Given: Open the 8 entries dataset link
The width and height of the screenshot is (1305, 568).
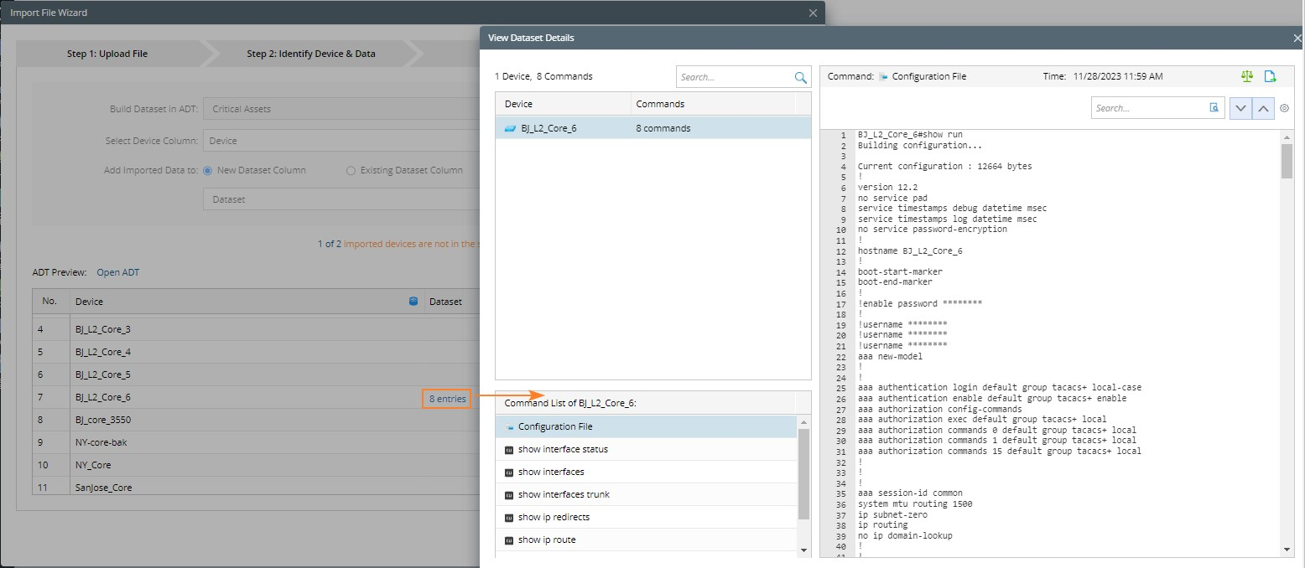Looking at the screenshot, I should pos(447,400).
